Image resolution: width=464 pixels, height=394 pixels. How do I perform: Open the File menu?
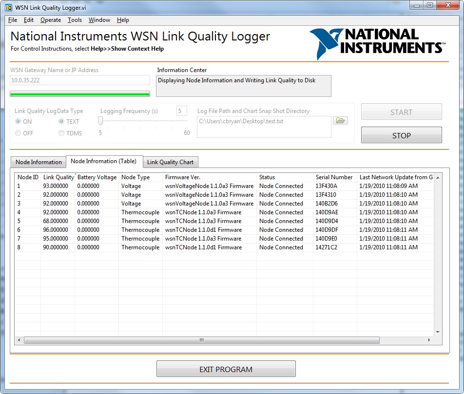coord(13,20)
